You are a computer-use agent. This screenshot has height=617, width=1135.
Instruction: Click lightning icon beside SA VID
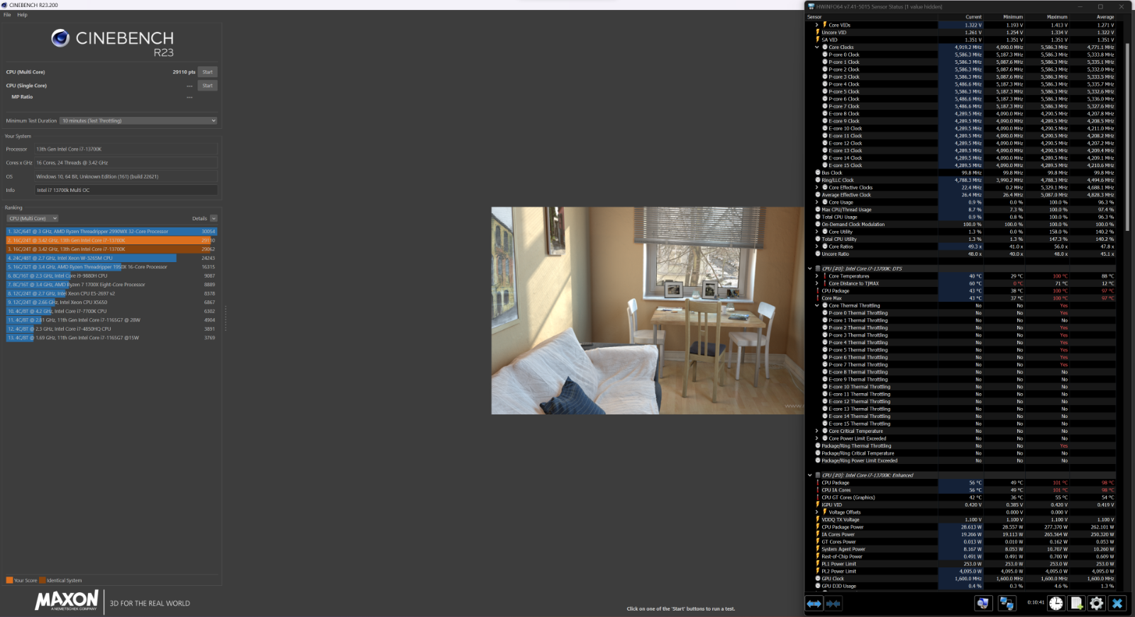coord(818,40)
